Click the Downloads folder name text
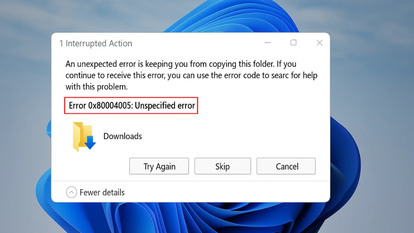The image size is (414, 233). tap(123, 136)
